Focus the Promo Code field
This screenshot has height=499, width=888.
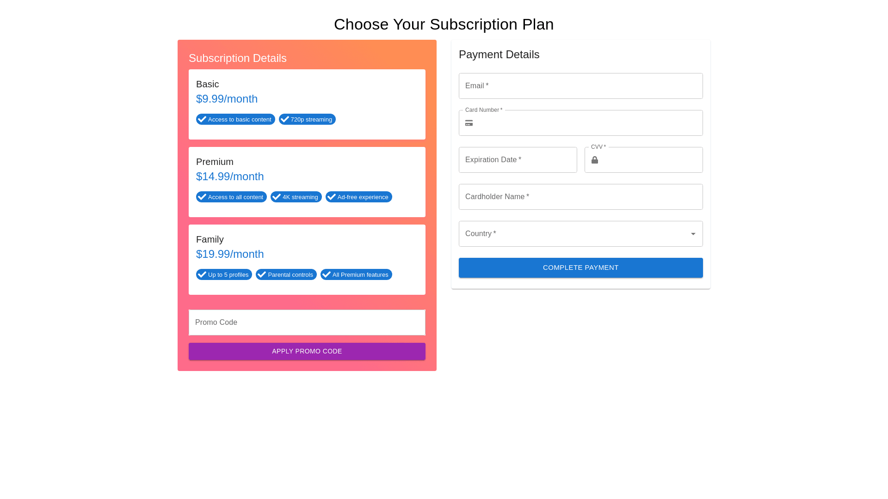point(307,323)
